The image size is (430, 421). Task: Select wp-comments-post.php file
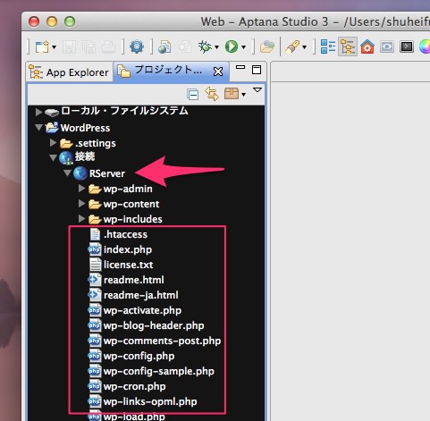coord(162,341)
